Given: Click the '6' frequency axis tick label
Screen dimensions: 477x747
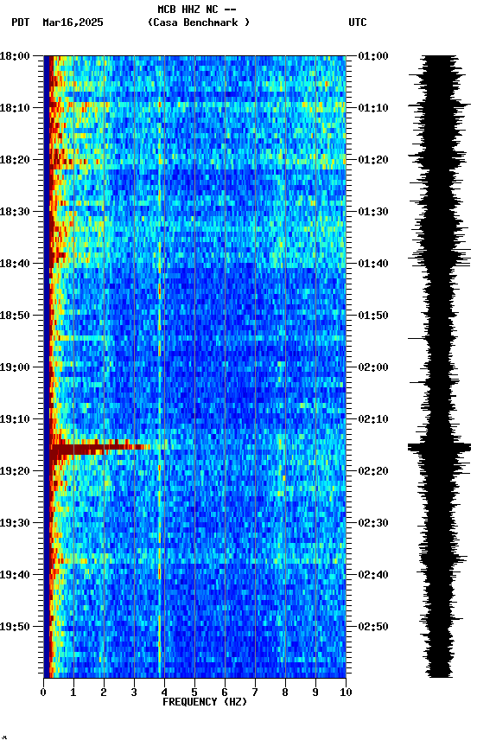Looking at the screenshot, I should pyautogui.click(x=225, y=693).
